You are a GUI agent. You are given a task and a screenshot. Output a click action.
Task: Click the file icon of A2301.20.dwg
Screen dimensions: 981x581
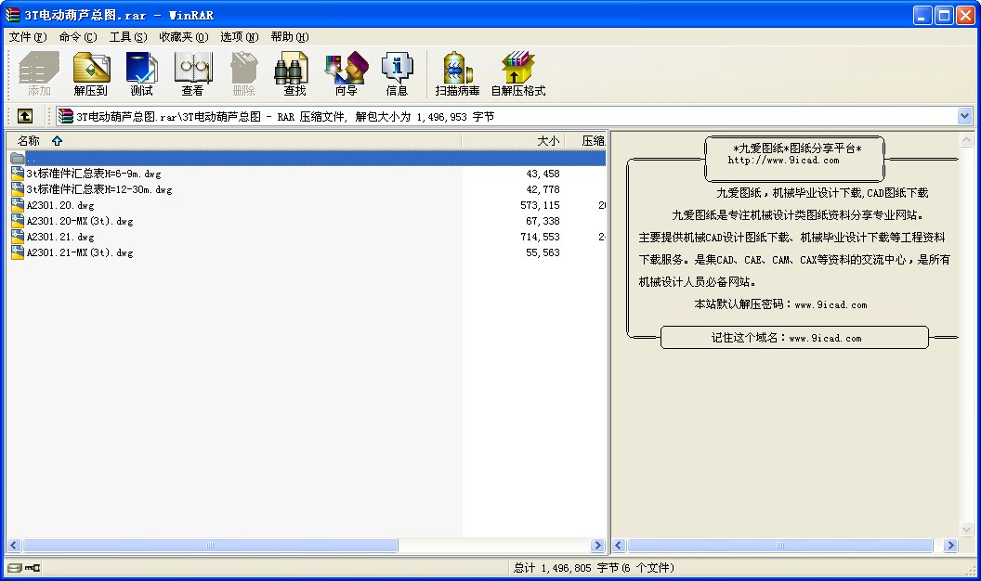(18, 205)
